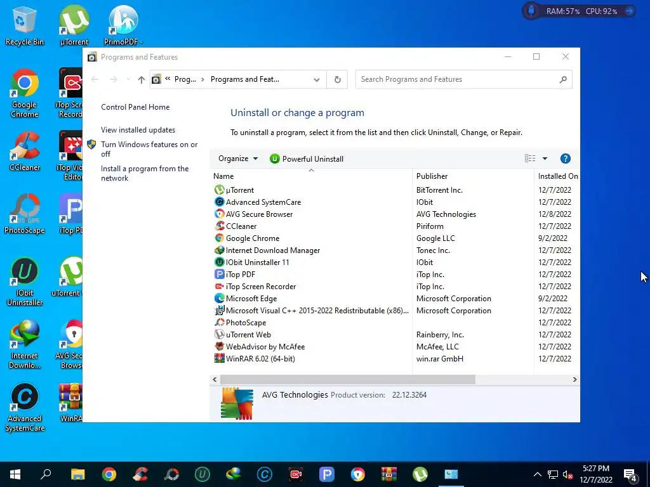Click Advanced SystemCare desktop shortcut
The image size is (650, 487).
click(x=24, y=408)
